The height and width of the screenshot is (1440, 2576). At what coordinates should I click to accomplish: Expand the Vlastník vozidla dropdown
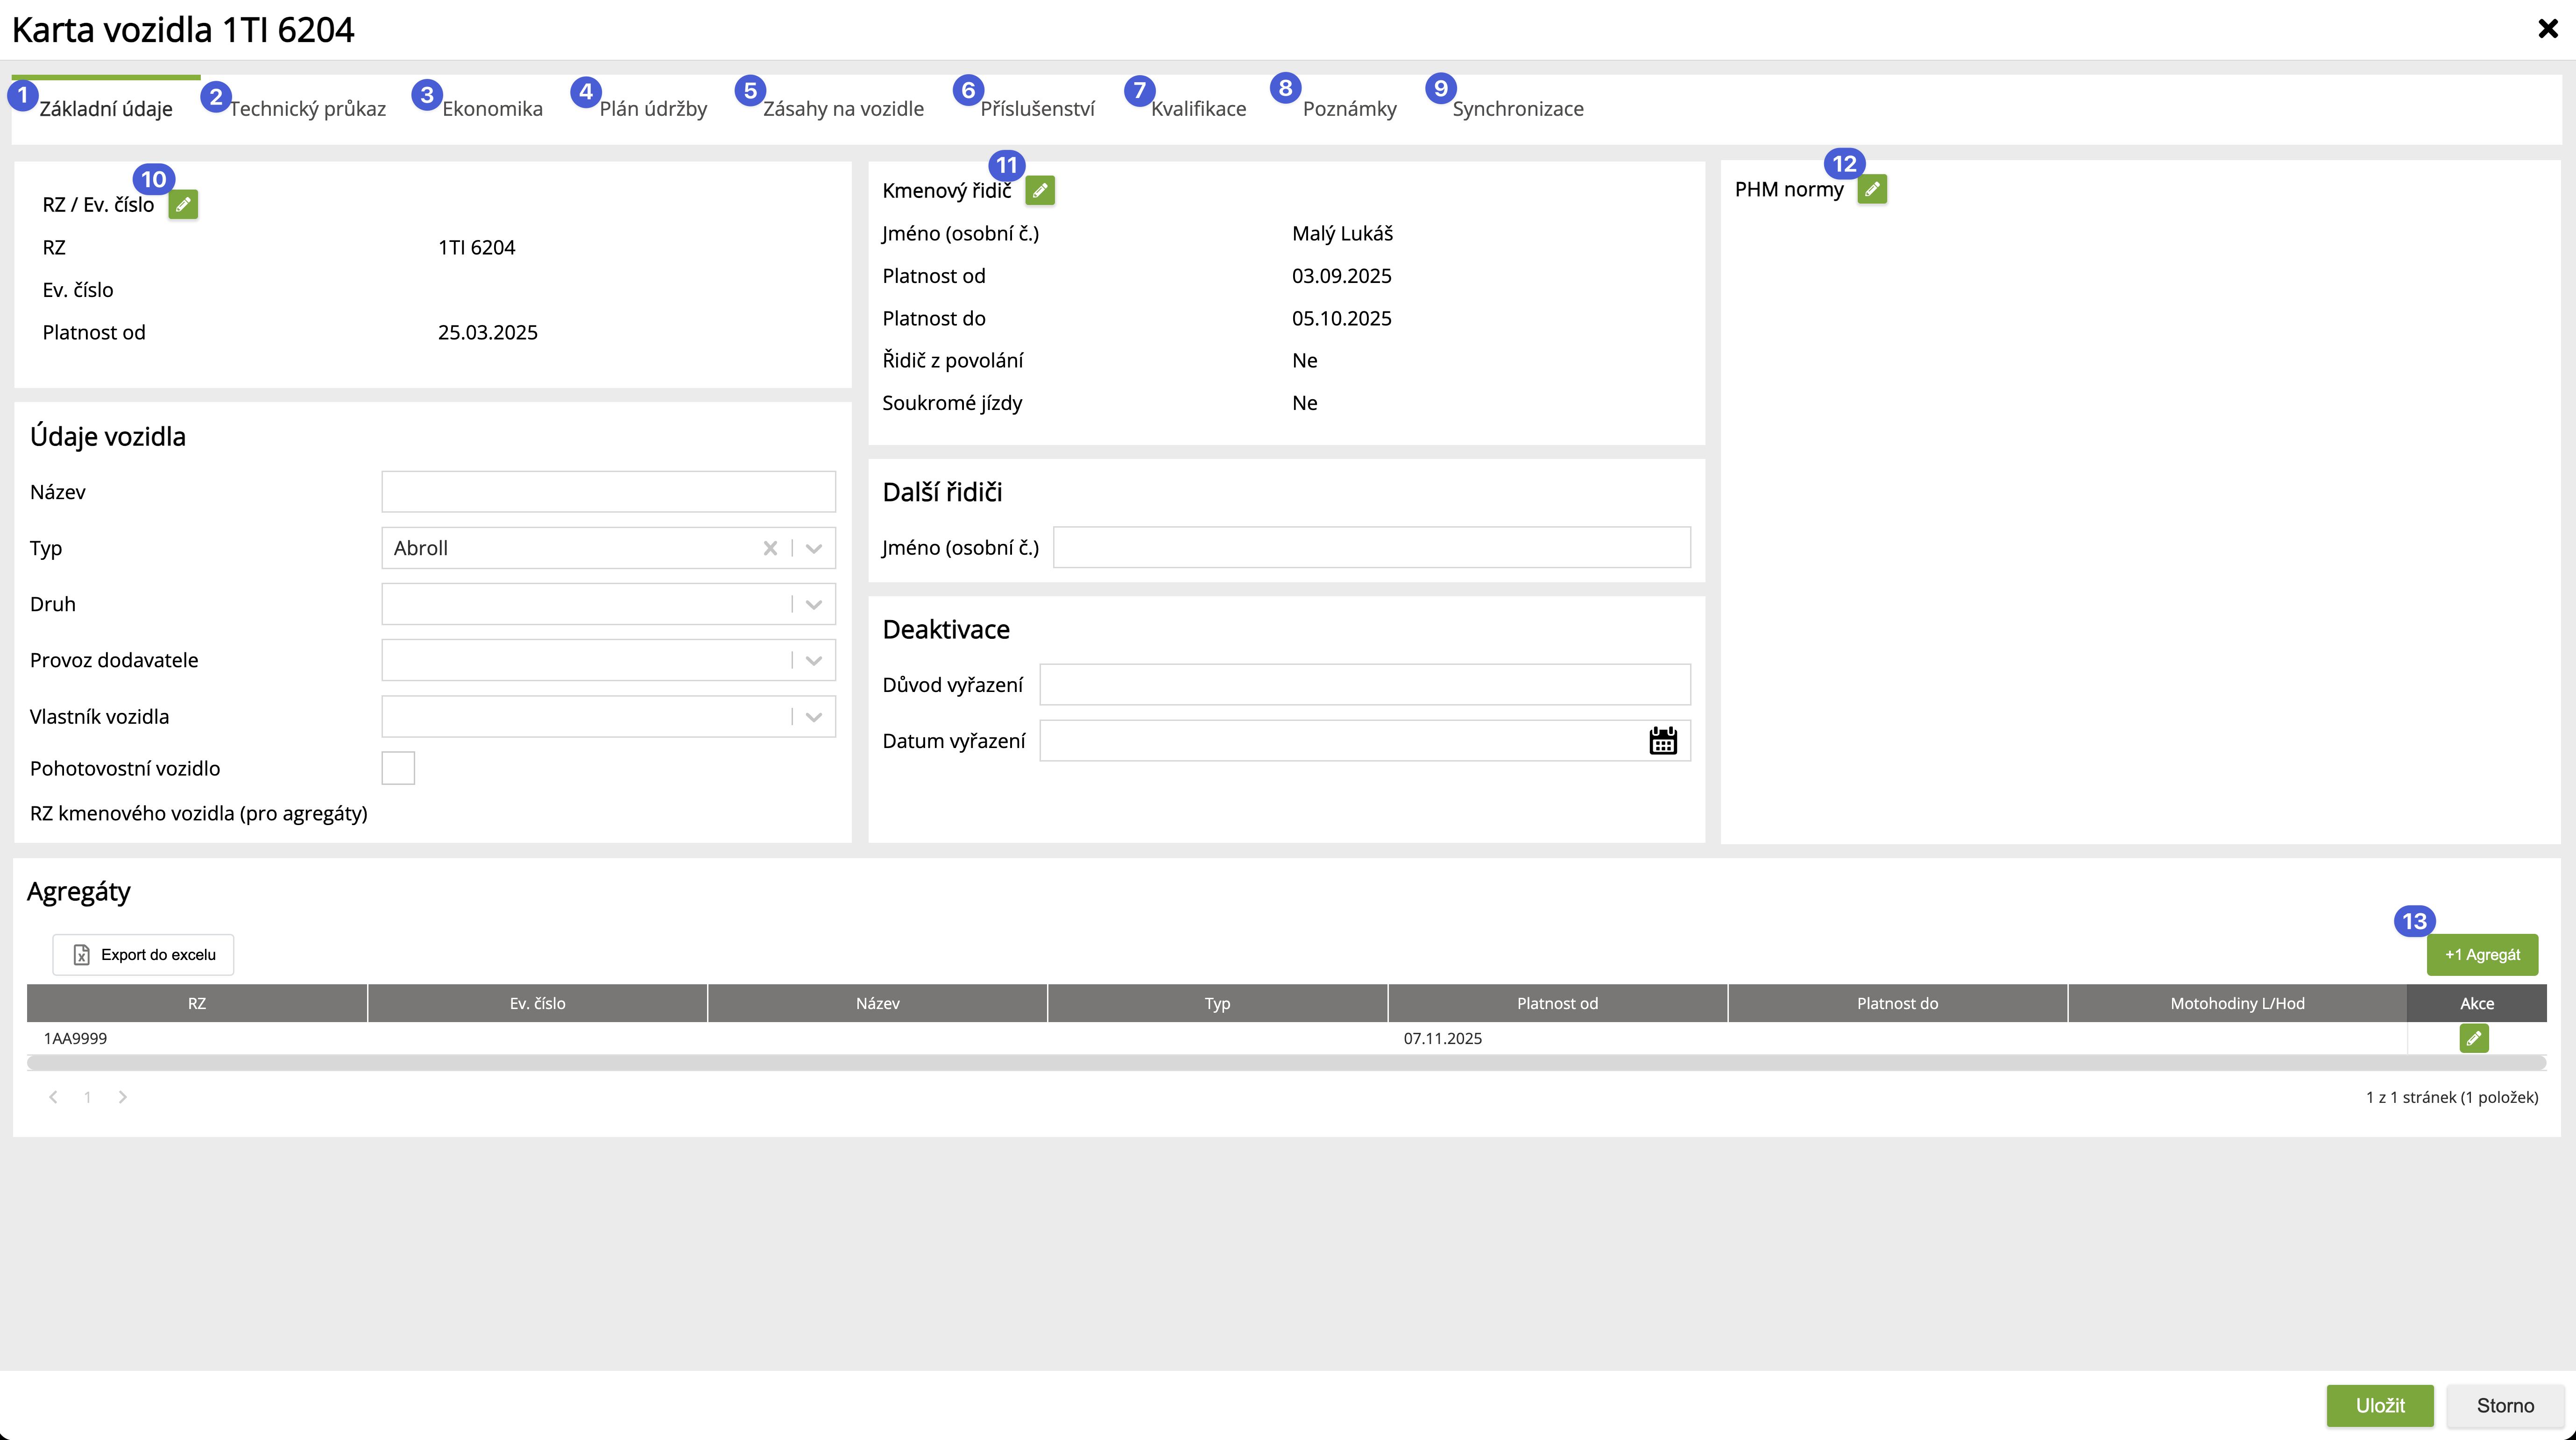point(813,717)
